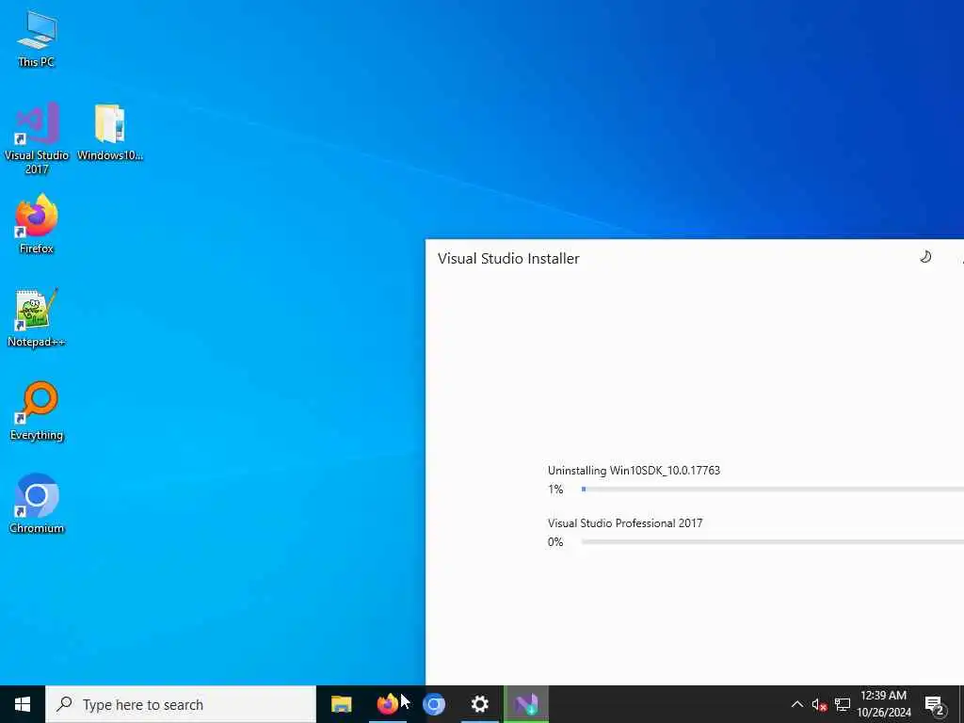Image resolution: width=964 pixels, height=723 pixels.
Task: Open the notification center icon
Action: 934,704
